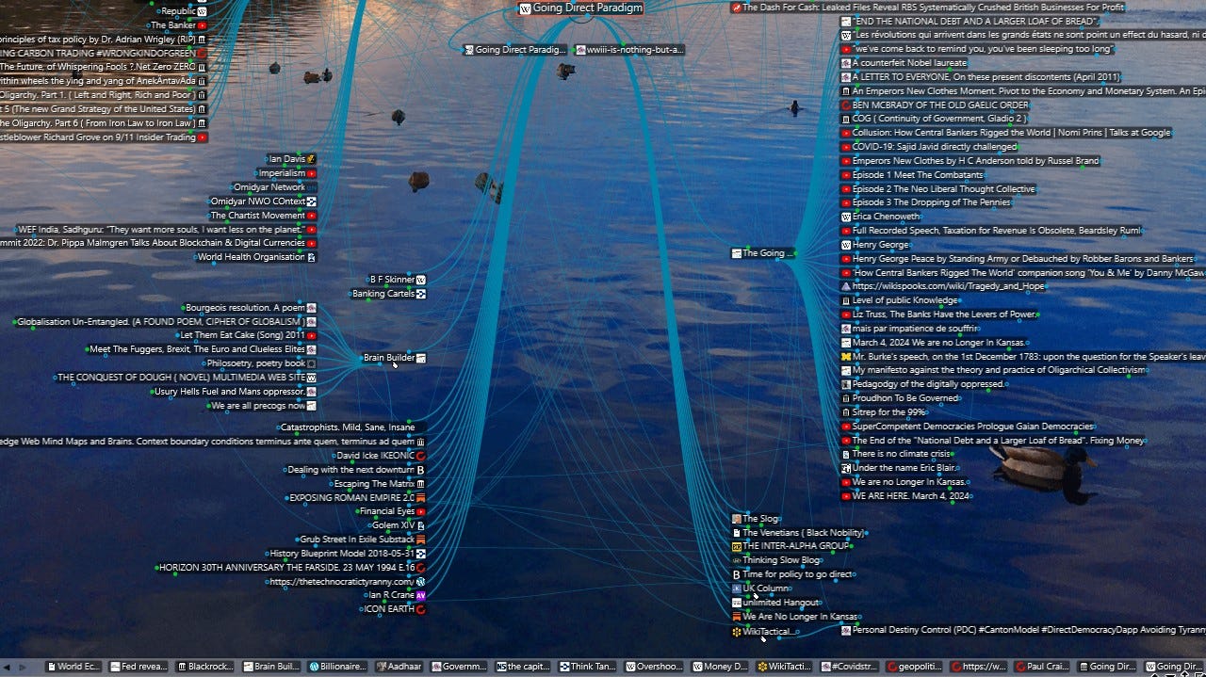Open the geopoliti... pinned tab

point(914,667)
